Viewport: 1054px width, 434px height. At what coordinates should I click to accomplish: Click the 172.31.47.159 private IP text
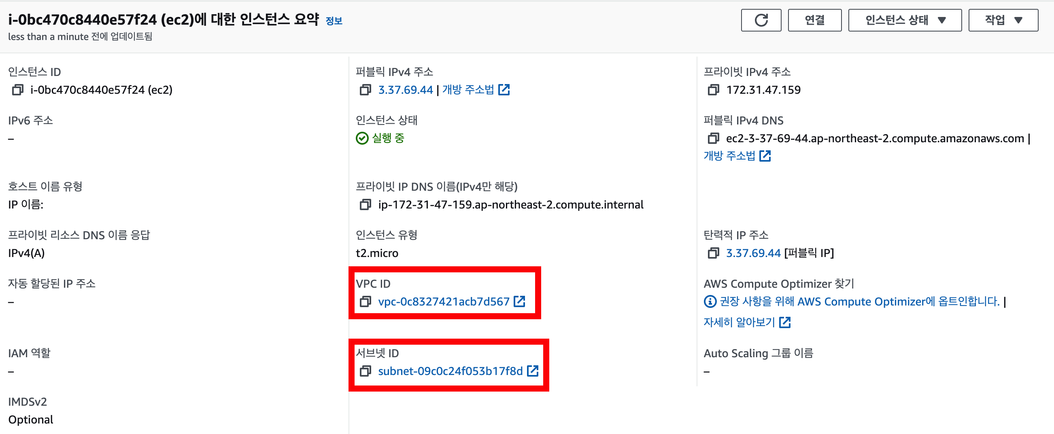point(763,90)
